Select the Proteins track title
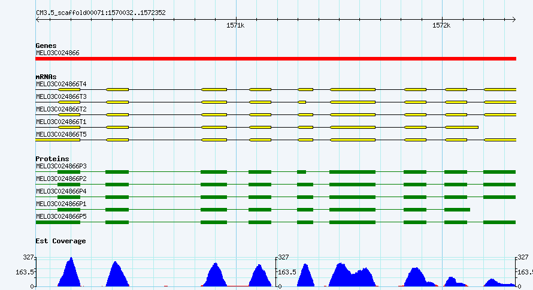This screenshot has height=290, width=533. [52, 159]
